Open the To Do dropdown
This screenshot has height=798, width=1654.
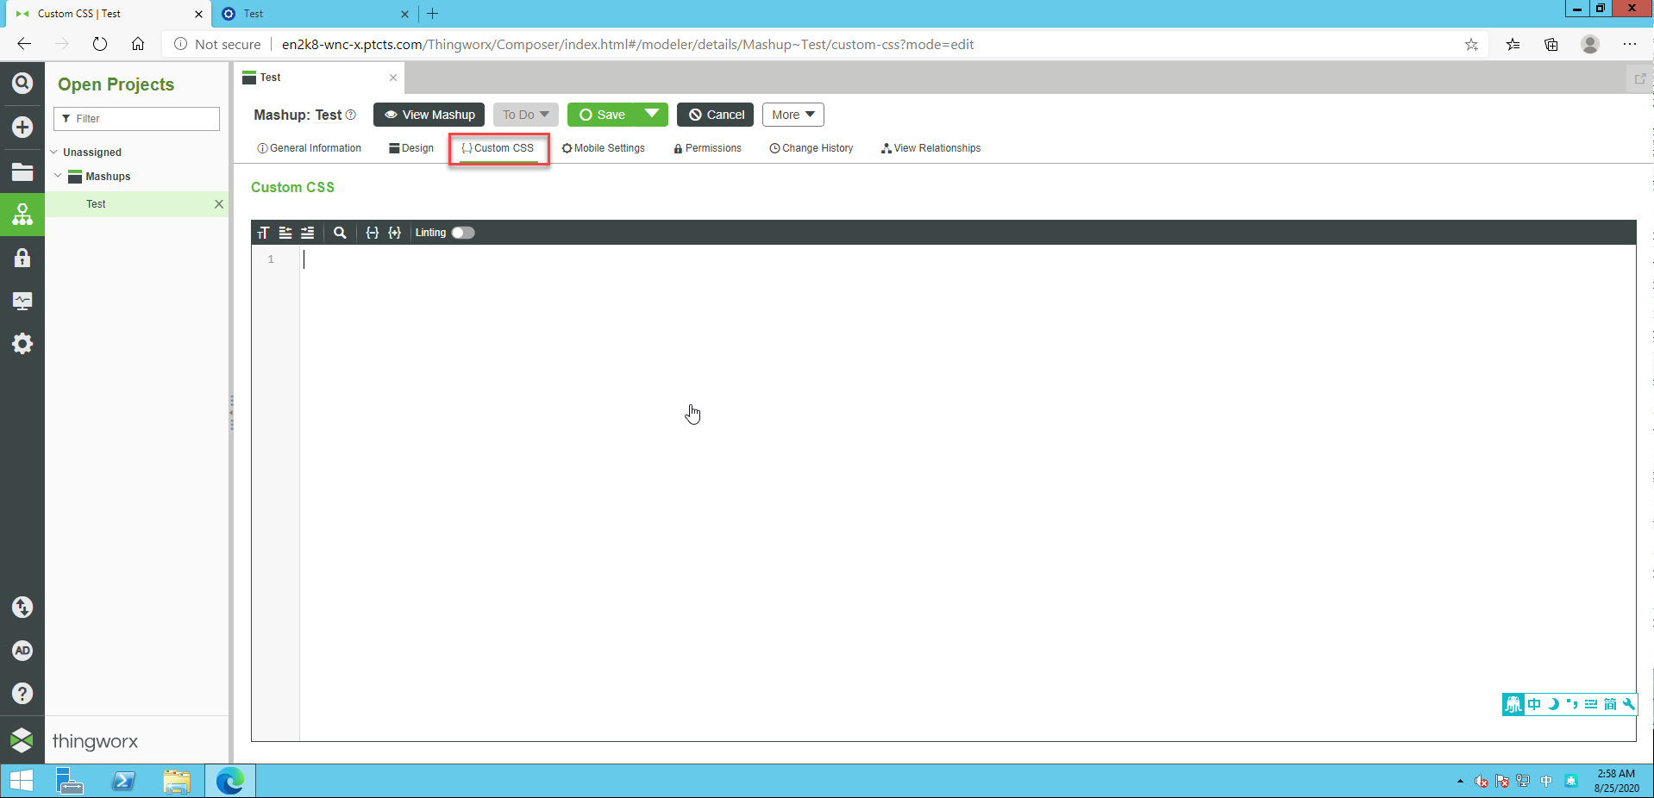click(x=524, y=114)
